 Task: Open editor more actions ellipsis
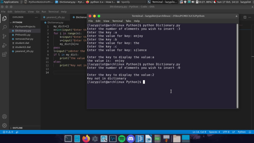pyautogui.click(x=250, y=17)
